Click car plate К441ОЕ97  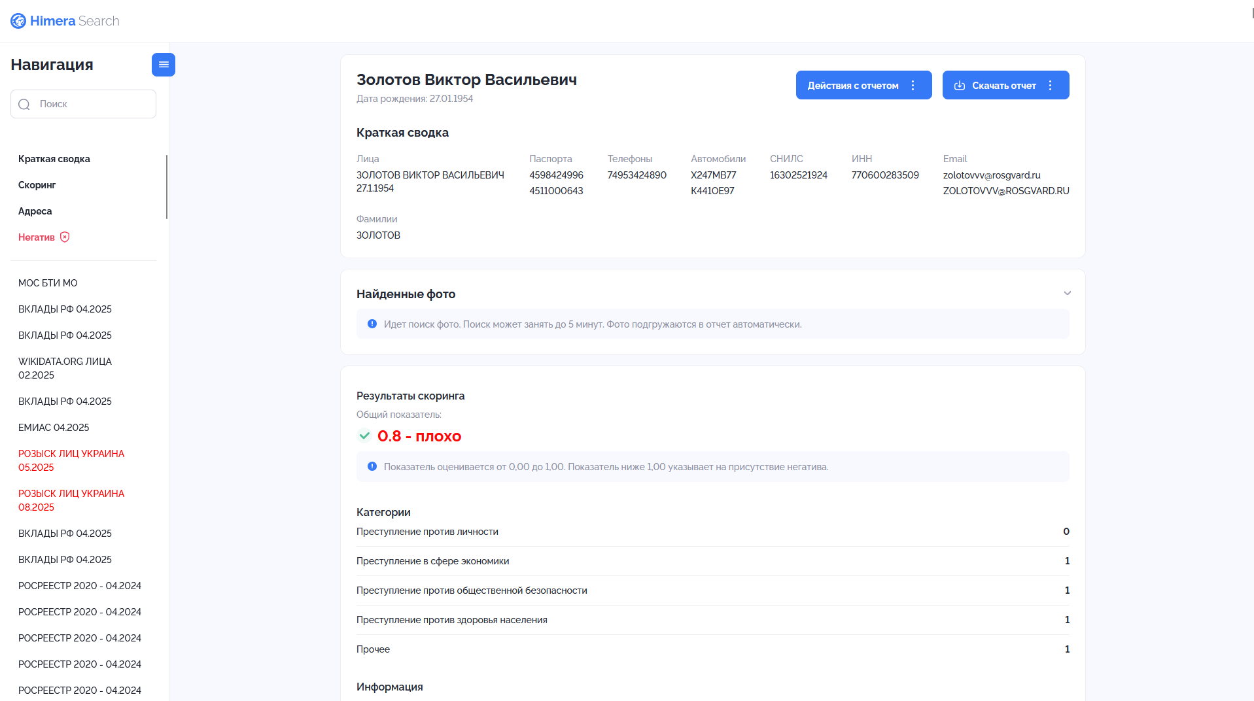click(712, 191)
